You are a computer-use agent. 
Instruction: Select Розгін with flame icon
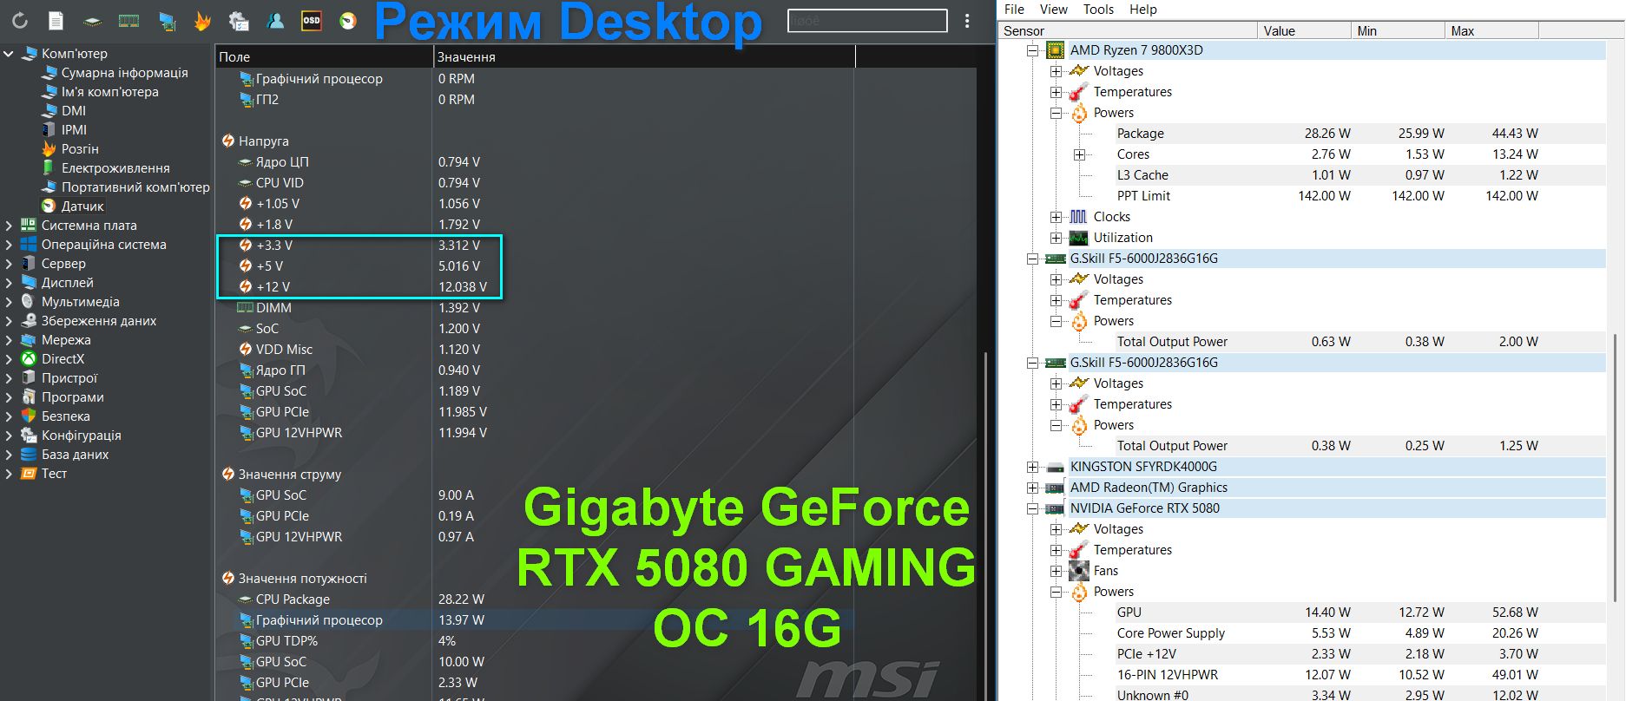[69, 149]
